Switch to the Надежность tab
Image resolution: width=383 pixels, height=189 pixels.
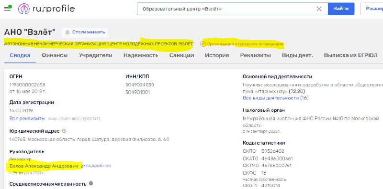pyautogui.click(x=141, y=55)
